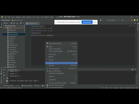Open the Python Packages tool tab
139x104 pixels.
click(x=27, y=86)
